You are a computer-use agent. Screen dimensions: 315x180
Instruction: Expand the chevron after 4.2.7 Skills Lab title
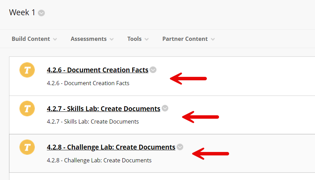coord(165,108)
